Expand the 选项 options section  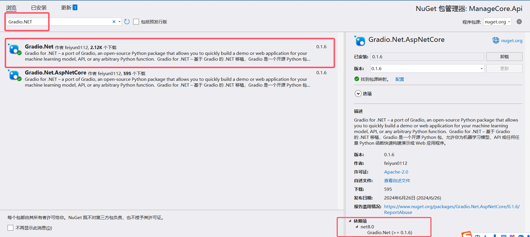click(x=358, y=94)
